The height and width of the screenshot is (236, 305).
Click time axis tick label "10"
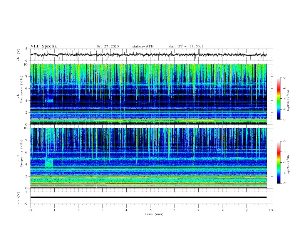coord(271,210)
